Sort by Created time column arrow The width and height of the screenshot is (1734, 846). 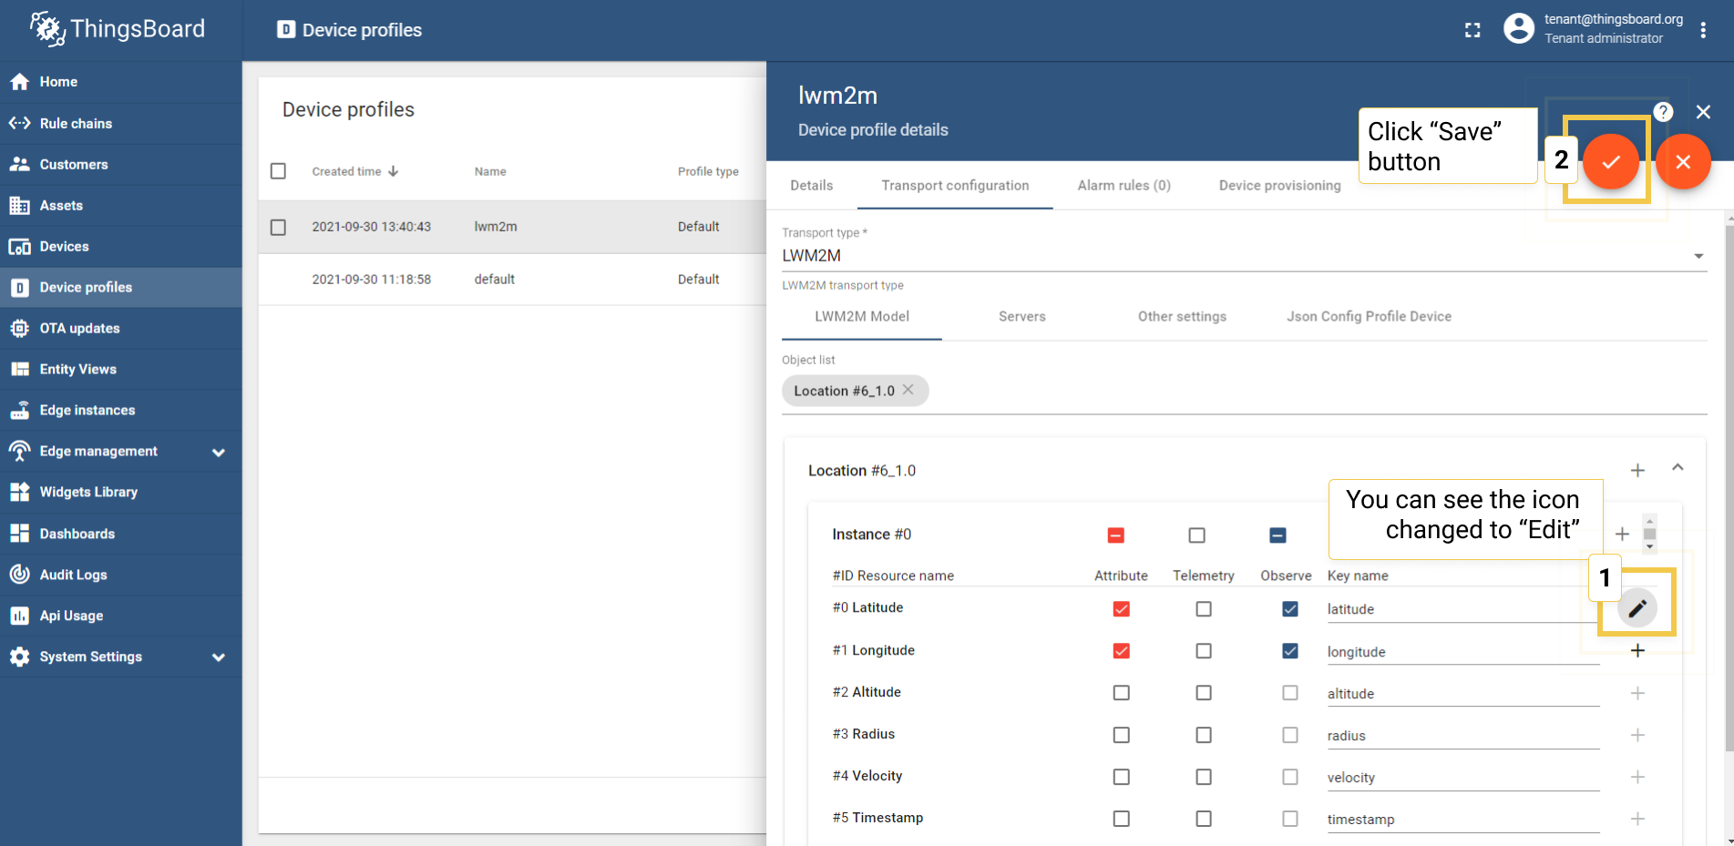click(x=393, y=171)
